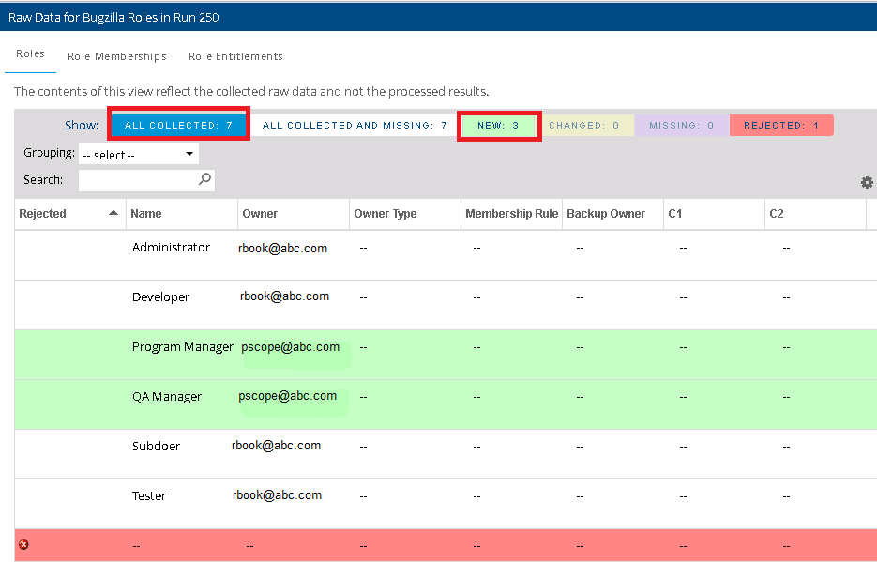Click rbook@abc.com link for Tester

tap(278, 494)
